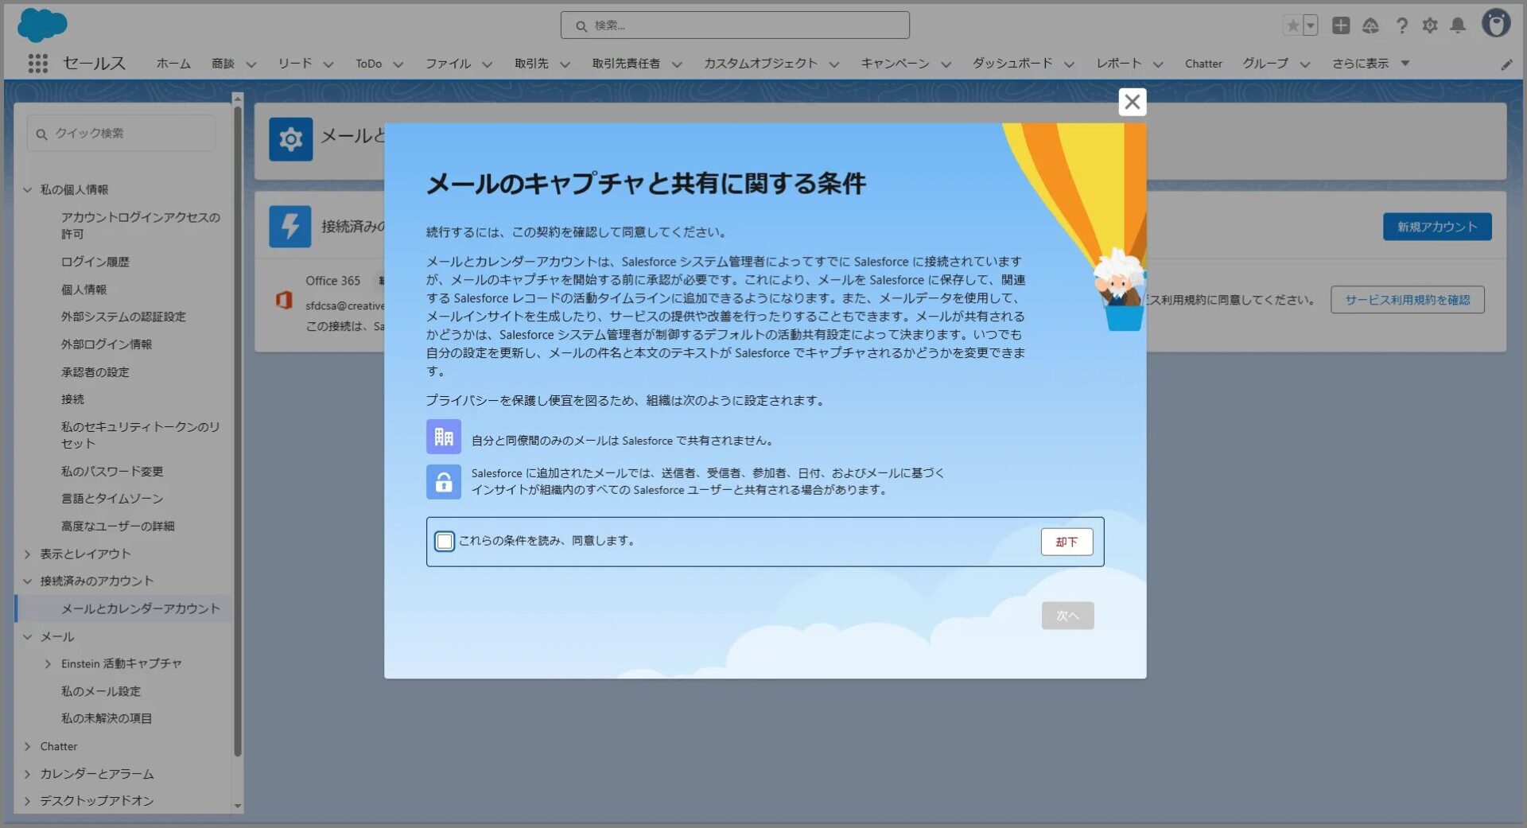Click the global search field
The height and width of the screenshot is (828, 1527).
coord(735,25)
